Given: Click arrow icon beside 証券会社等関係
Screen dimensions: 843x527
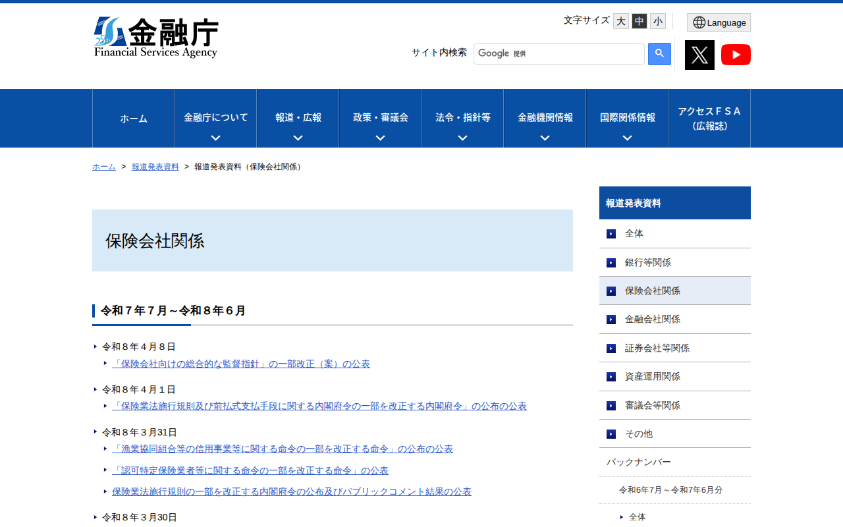Looking at the screenshot, I should tap(611, 348).
